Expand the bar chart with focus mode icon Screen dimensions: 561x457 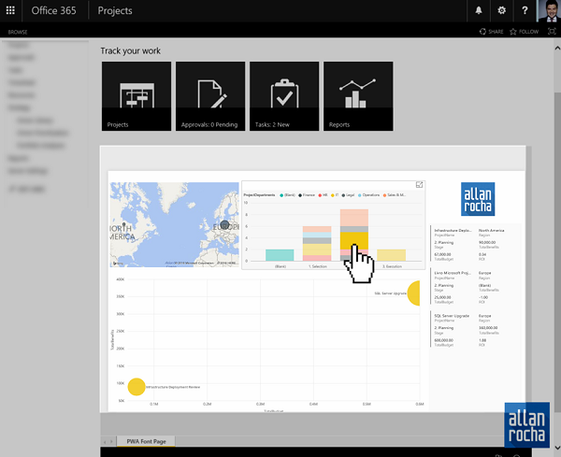pyautogui.click(x=419, y=185)
